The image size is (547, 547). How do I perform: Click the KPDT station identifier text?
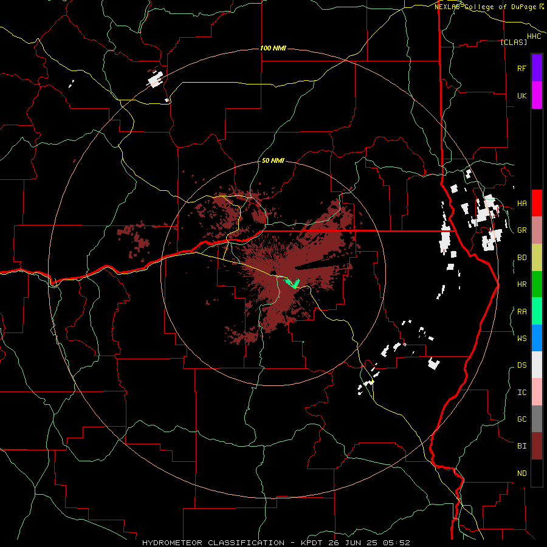pos(311,543)
